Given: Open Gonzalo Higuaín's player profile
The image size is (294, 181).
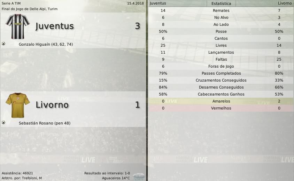Looking at the screenshot, I should pyautogui.click(x=46, y=45).
